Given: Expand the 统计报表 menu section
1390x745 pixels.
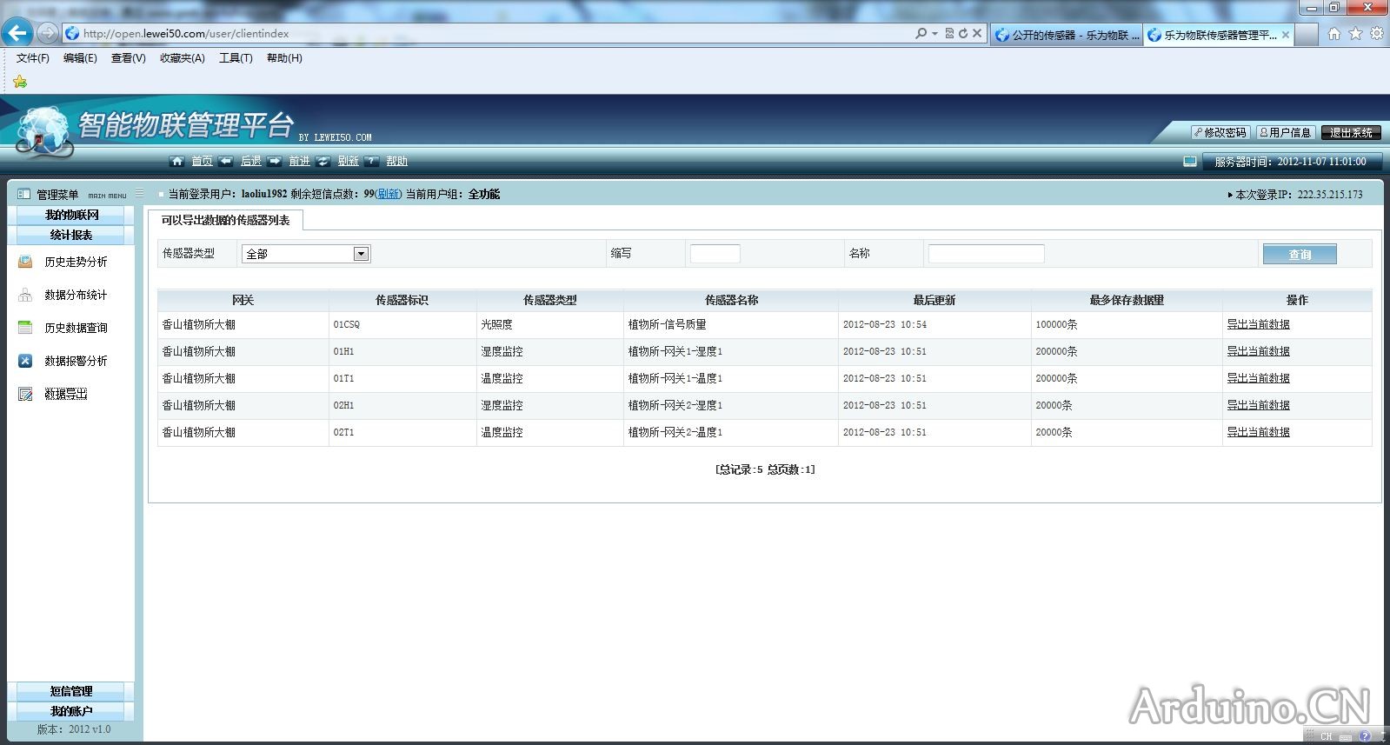Looking at the screenshot, I should tap(71, 235).
